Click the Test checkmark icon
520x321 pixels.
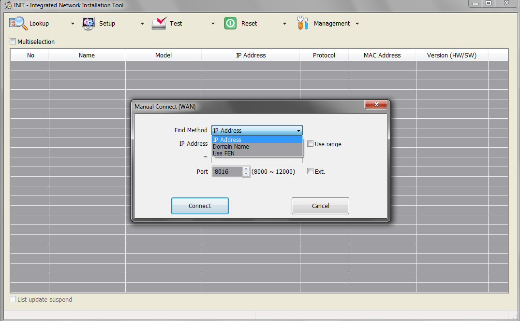(x=159, y=24)
